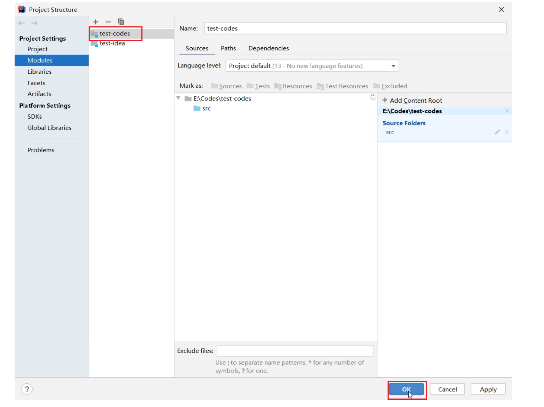Open the SDKs platform settings
The image size is (544, 407).
click(35, 117)
